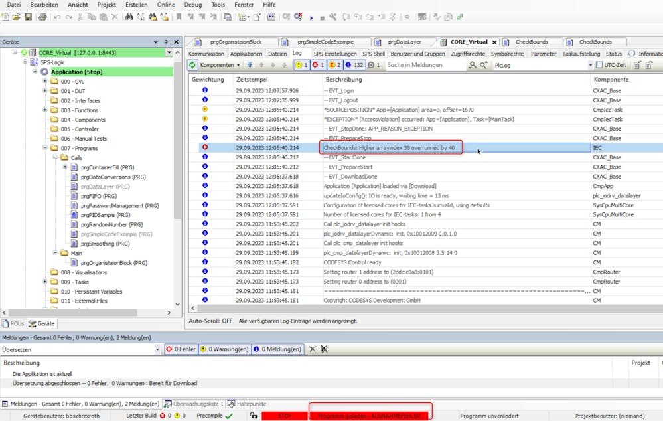Screen dimensions: 663x421
Task: Click the search magnifier in log toolbar
Action: tap(472, 65)
